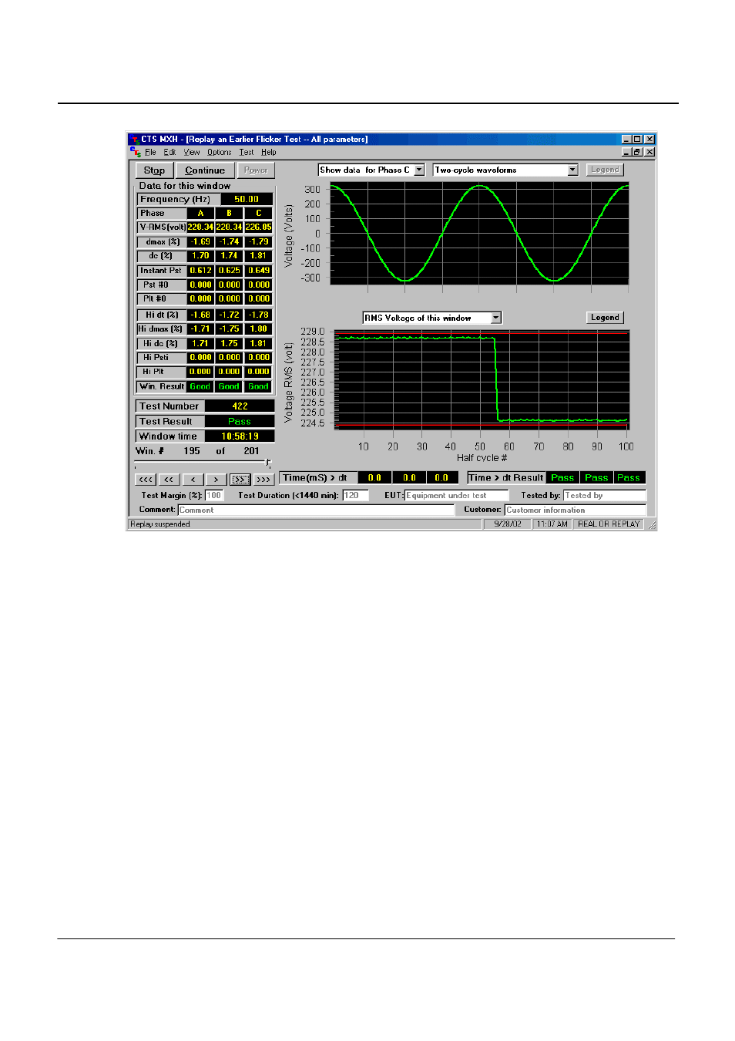Click the 11:07 AM time in status bar
The height and width of the screenshot is (1041, 735).
(x=552, y=524)
